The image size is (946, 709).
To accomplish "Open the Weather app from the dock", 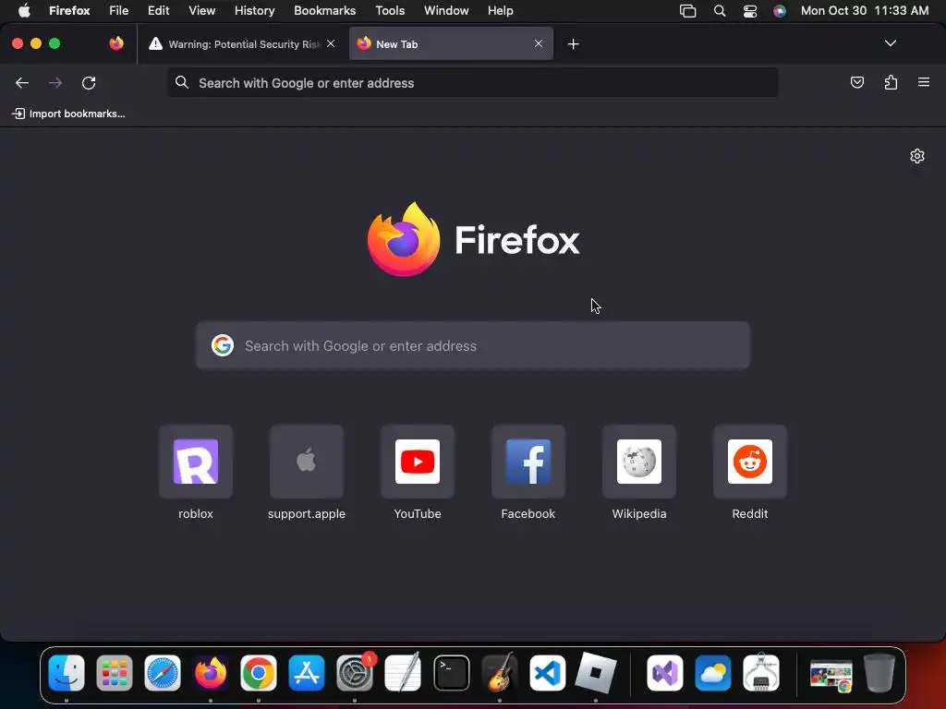I will tap(713, 672).
